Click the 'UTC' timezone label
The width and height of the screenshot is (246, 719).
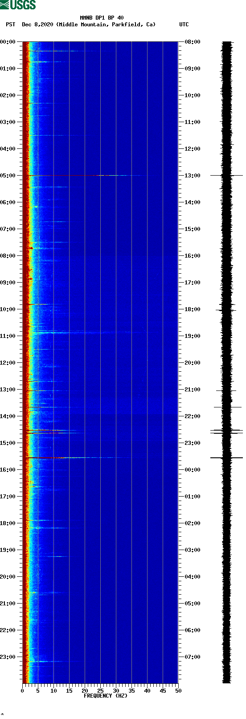[x=184, y=25]
